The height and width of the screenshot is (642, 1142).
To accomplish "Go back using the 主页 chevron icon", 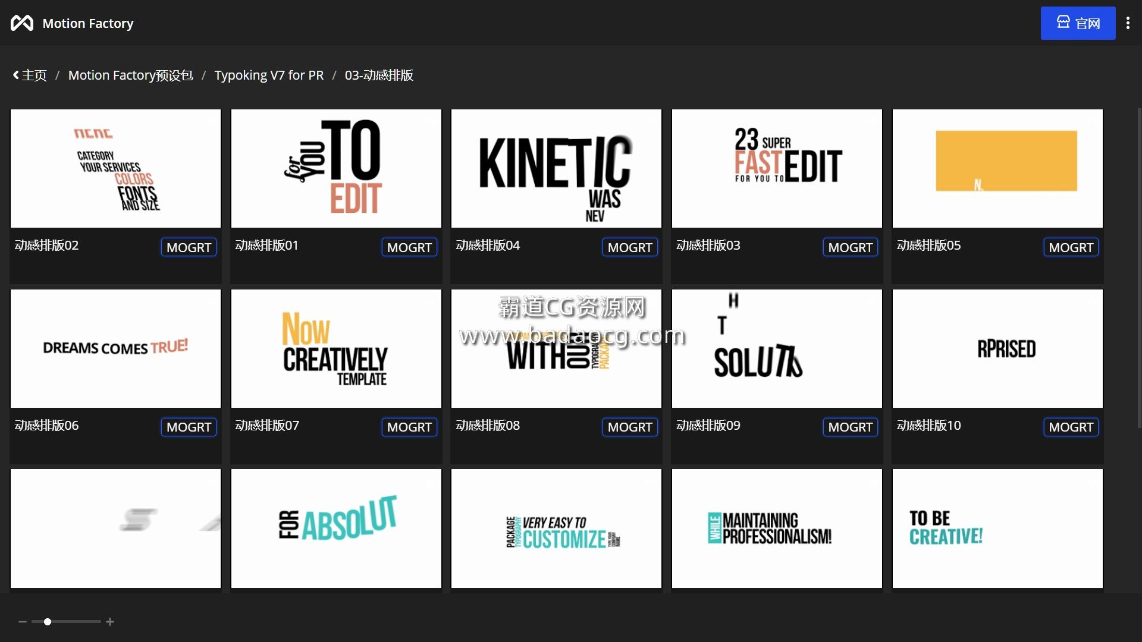I will click(16, 75).
